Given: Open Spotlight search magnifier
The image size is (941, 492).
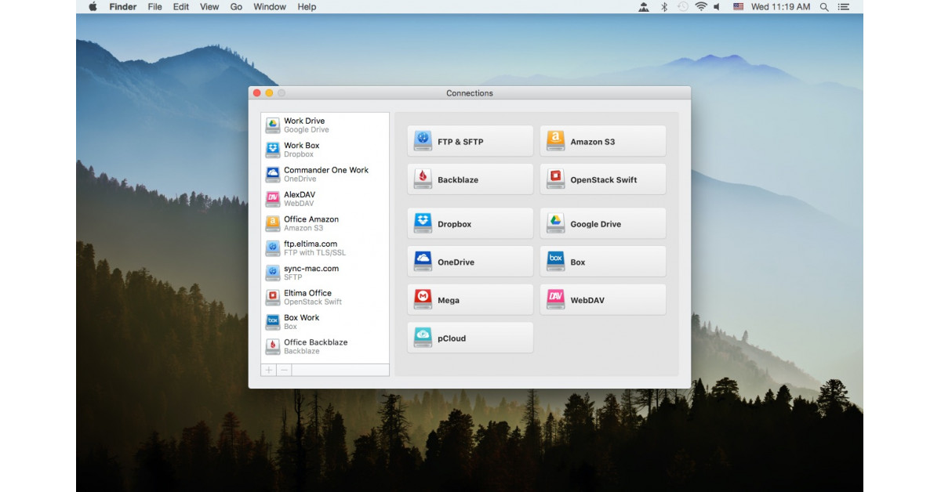Looking at the screenshot, I should tap(824, 7).
